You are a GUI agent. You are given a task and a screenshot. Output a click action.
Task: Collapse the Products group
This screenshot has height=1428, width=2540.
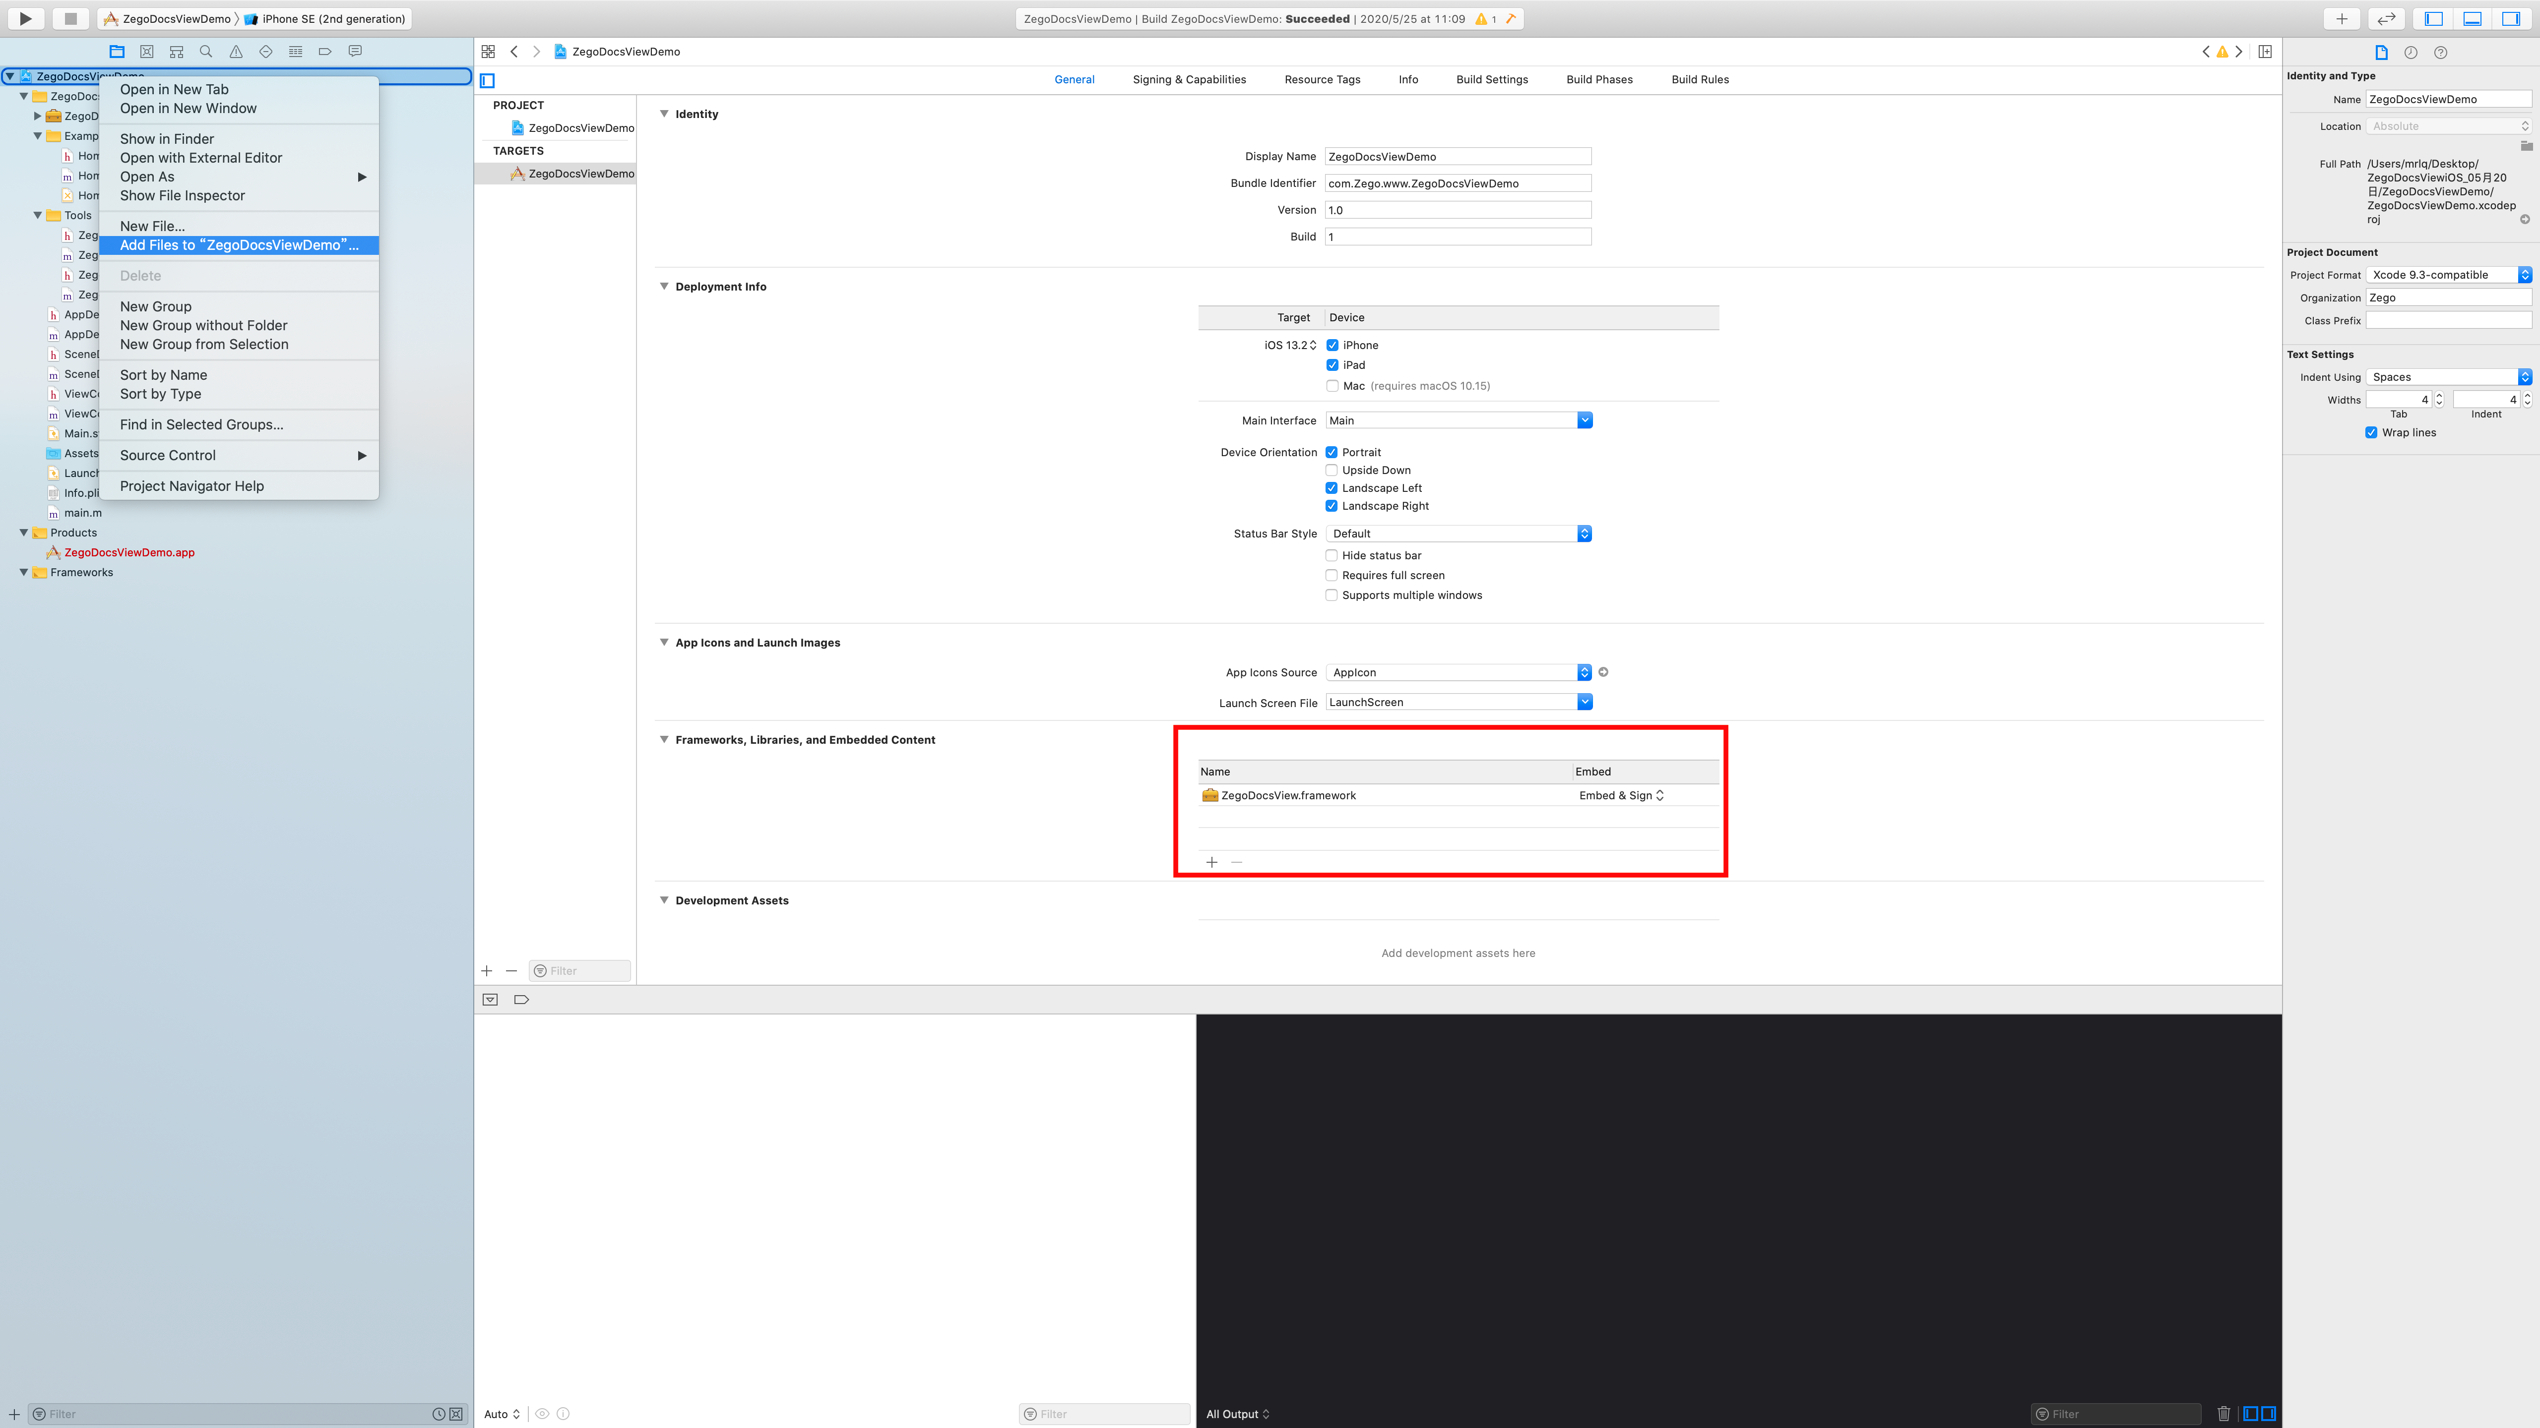pos(24,532)
